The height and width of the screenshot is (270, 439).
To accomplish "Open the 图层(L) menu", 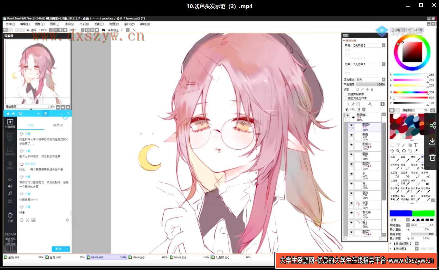I will coord(54,24).
